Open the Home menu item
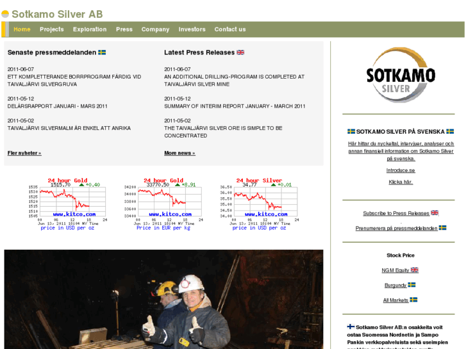Viewport: 466px width, 349px height. coord(22,29)
